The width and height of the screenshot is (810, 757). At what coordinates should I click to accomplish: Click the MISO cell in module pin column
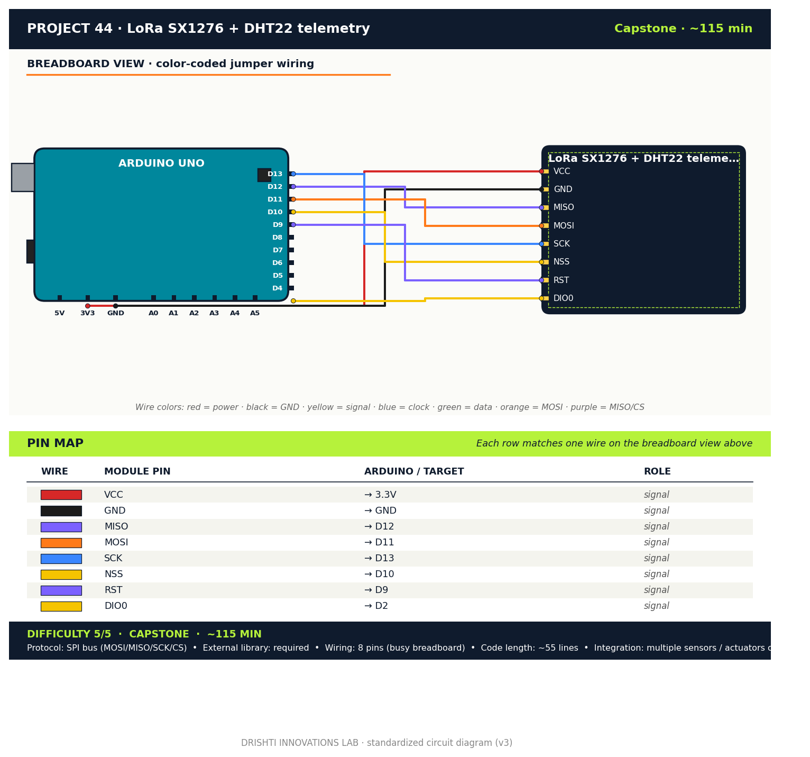pos(116,526)
